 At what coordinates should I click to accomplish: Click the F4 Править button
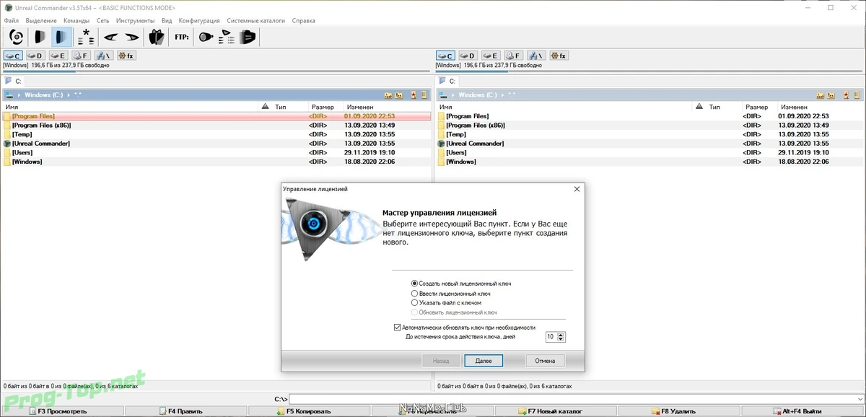185,411
